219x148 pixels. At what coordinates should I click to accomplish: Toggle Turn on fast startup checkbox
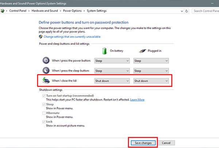tap(44, 96)
